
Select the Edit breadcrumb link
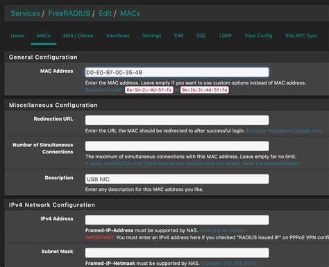tap(106, 13)
